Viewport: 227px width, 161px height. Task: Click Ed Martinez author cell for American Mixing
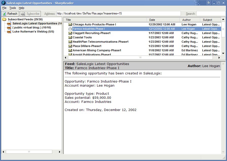tap(190, 51)
